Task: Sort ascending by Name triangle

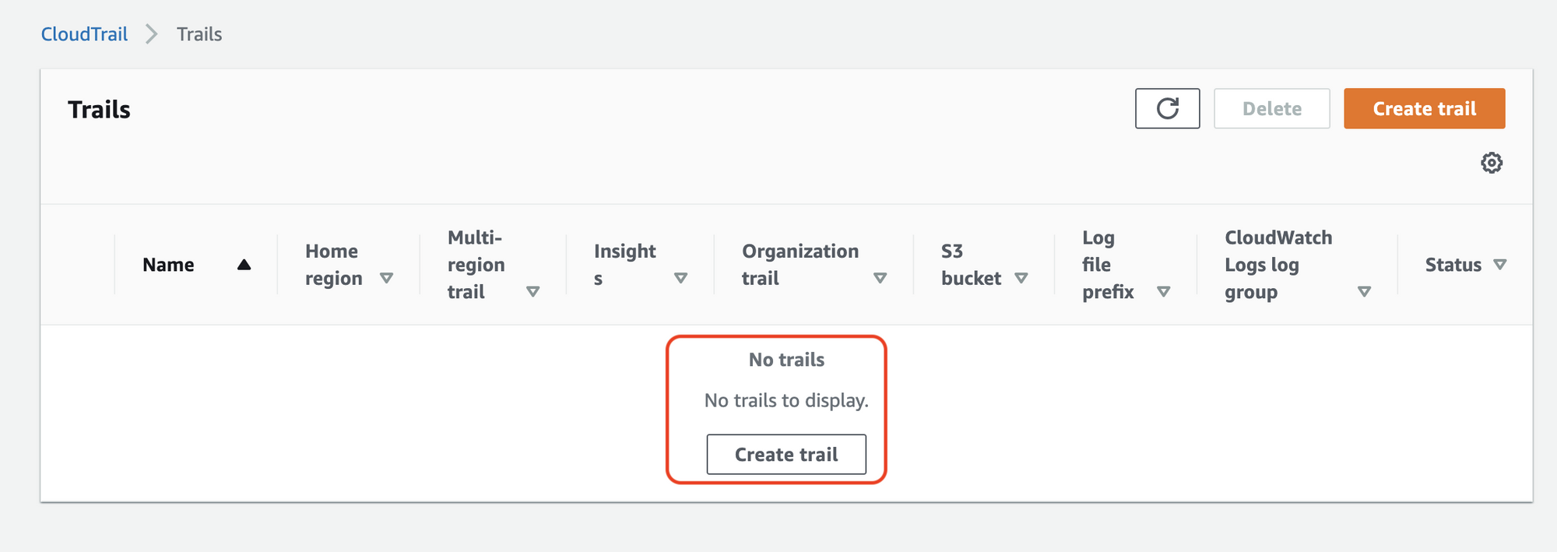Action: [x=244, y=265]
